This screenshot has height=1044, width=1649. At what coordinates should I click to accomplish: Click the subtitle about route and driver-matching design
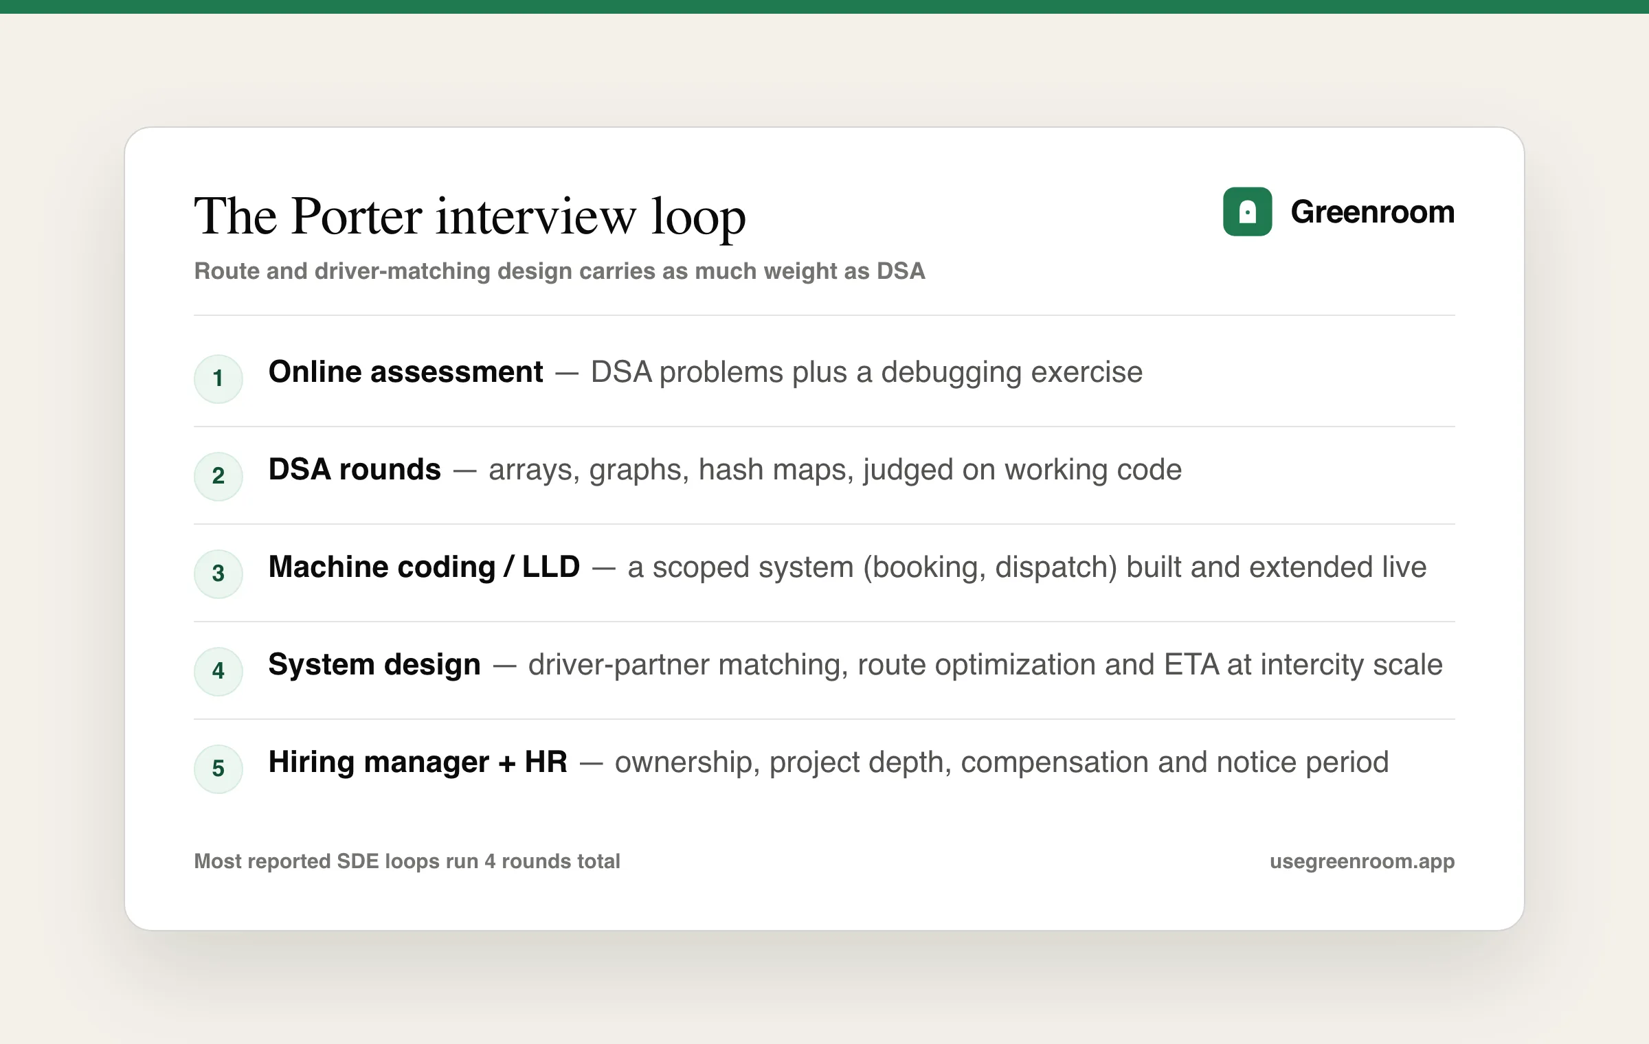pos(559,271)
